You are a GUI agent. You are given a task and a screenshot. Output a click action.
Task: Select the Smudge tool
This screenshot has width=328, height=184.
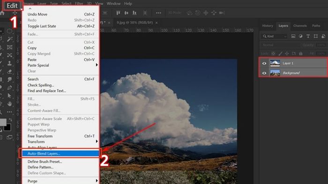click(10, 79)
